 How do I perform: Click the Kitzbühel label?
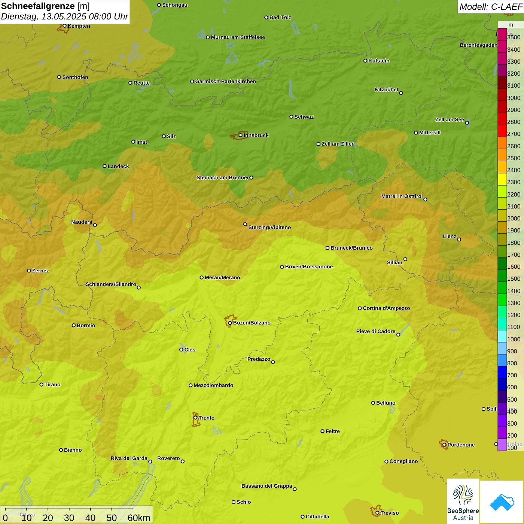pyautogui.click(x=386, y=89)
